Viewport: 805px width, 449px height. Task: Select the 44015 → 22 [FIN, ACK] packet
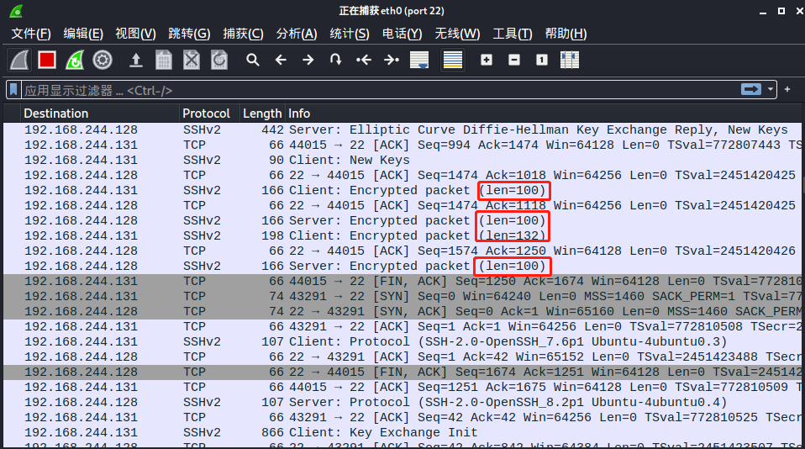(x=402, y=281)
